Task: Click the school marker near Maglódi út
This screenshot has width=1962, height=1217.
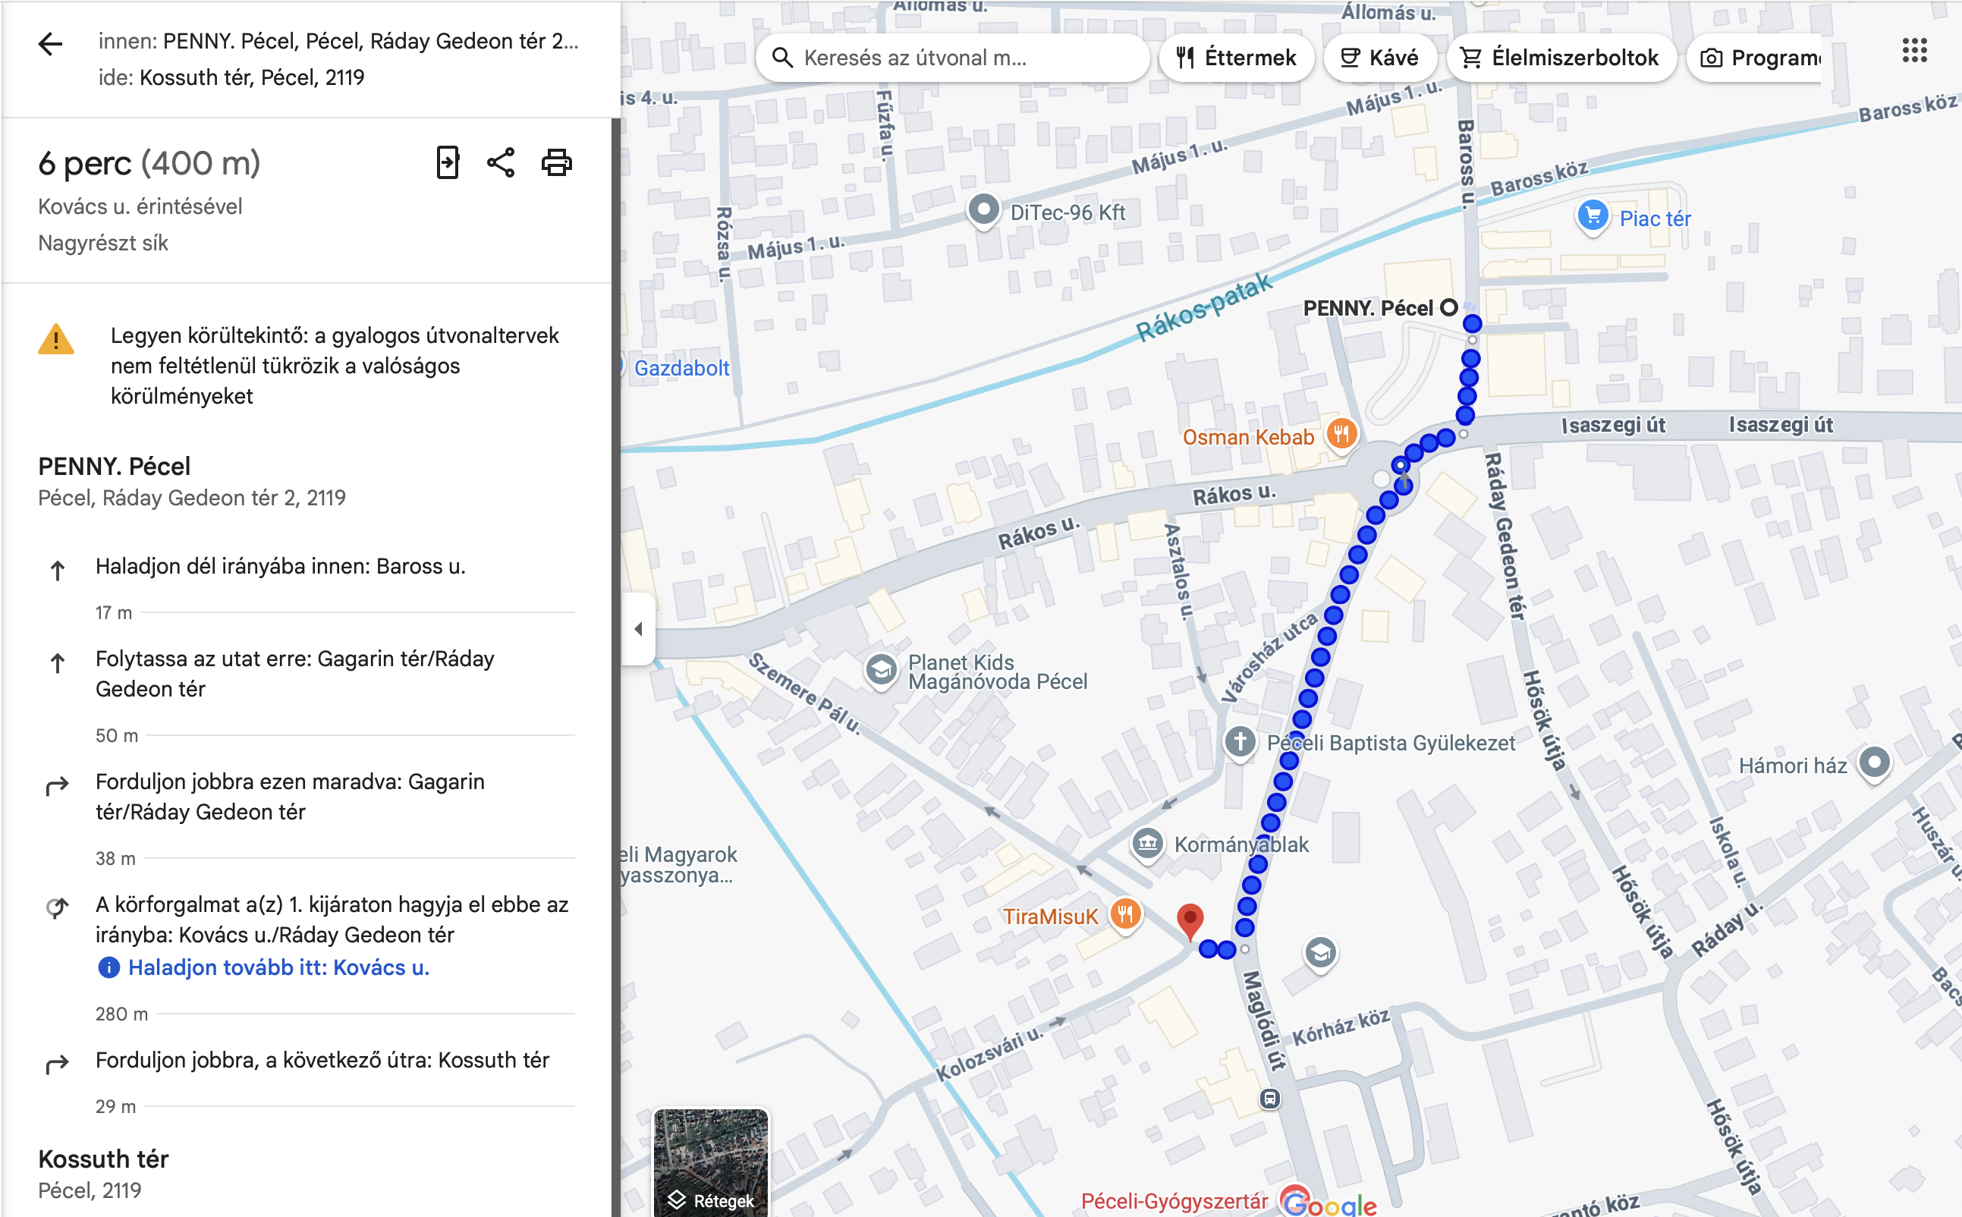Action: tap(1320, 953)
